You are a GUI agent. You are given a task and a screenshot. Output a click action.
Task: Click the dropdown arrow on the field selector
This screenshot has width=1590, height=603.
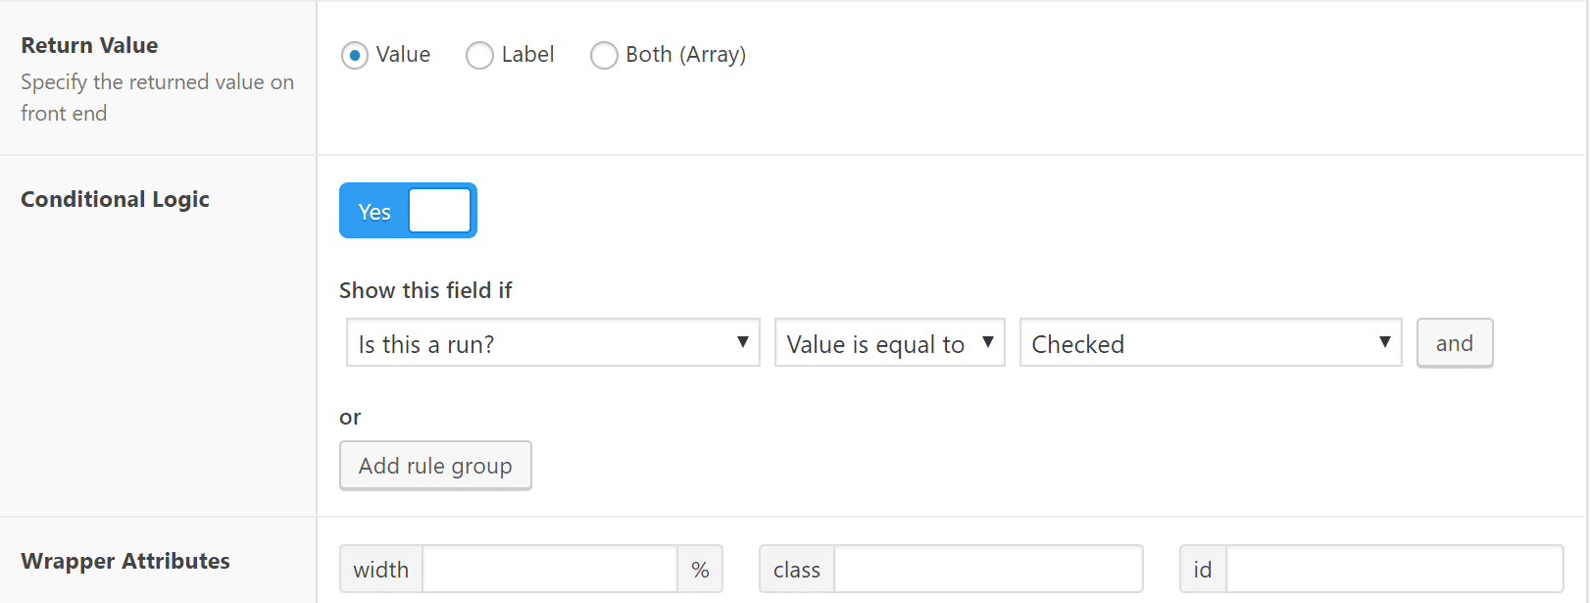coord(743,343)
